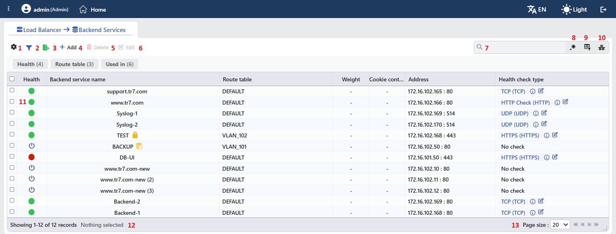The height and width of the screenshot is (234, 616).
Task: Open the Page size dropdown
Action: coord(560,225)
